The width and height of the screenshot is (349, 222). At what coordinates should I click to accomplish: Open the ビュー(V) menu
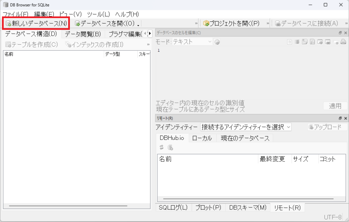[x=71, y=14]
